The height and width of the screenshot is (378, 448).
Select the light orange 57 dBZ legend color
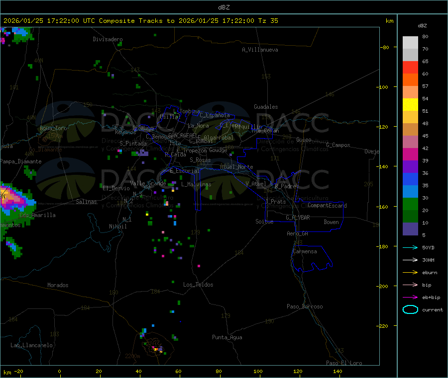[410, 92]
